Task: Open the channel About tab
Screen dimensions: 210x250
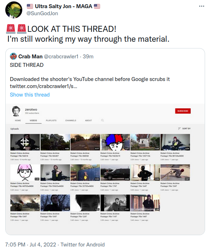Action: [x=89, y=121]
